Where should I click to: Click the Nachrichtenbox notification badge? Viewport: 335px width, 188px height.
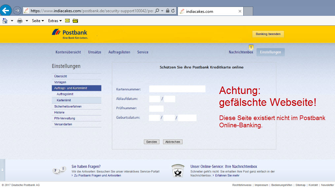251,47
